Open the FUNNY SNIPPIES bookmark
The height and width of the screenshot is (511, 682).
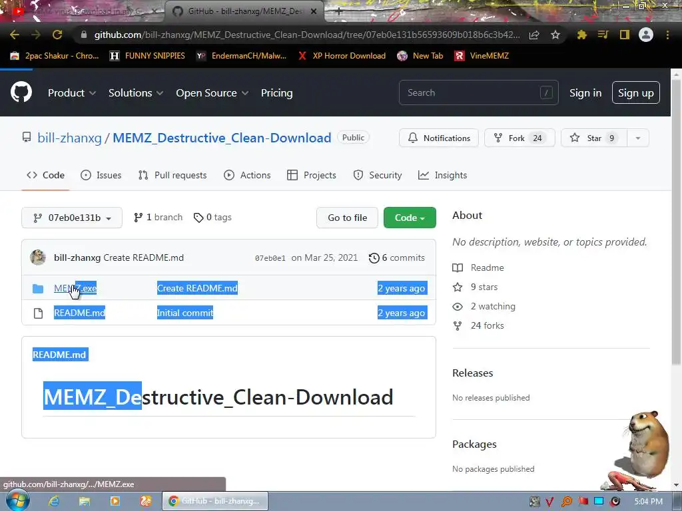[147, 56]
